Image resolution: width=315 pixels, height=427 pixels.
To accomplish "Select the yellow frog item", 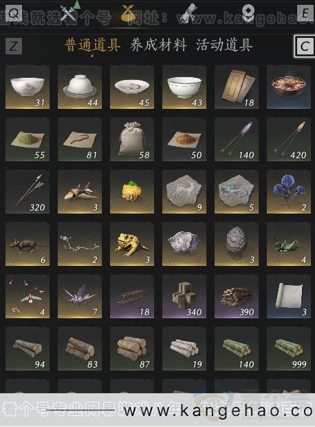I will [x=132, y=244].
